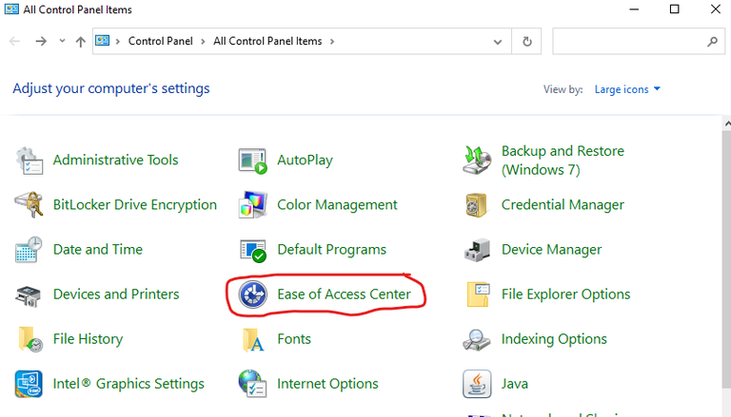The height and width of the screenshot is (417, 731).
Task: Click the Devices and Printers icon
Action: 29,295
